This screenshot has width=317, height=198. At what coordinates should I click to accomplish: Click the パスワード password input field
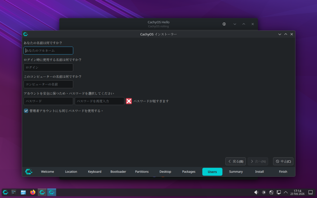tap(48, 101)
